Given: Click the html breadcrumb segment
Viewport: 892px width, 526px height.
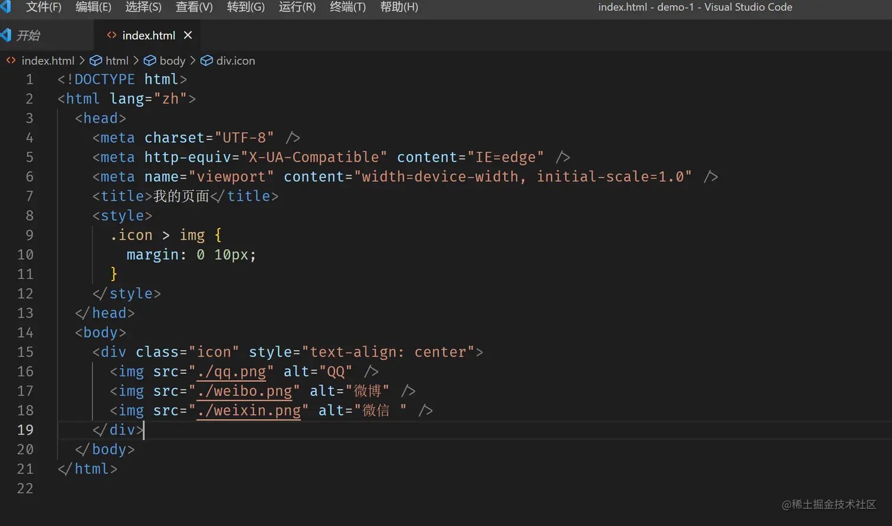Looking at the screenshot, I should 117,61.
